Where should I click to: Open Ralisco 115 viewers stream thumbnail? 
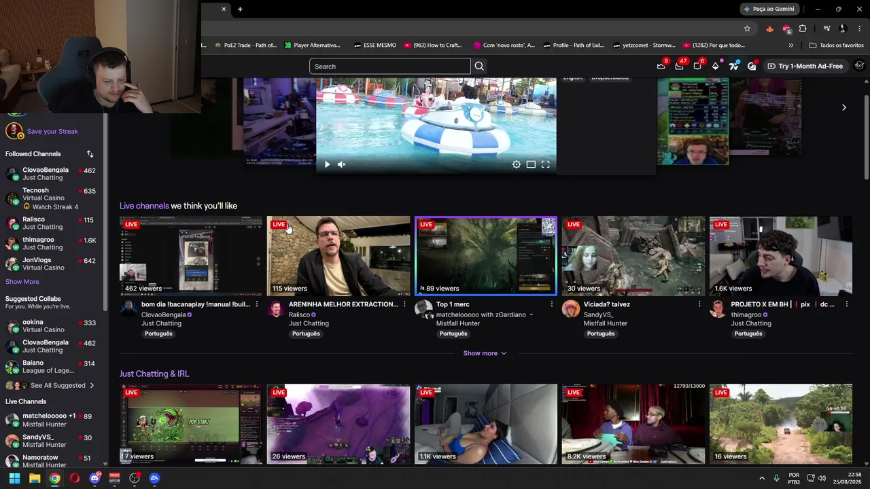click(x=338, y=256)
